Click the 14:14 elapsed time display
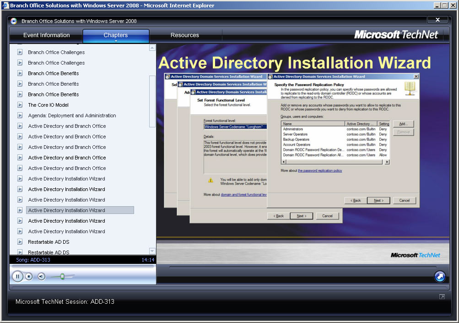This screenshot has height=323, width=459. pyautogui.click(x=148, y=260)
